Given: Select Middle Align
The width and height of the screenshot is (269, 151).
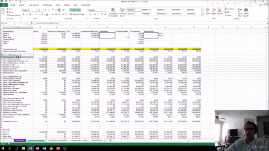Looking at the screenshot, I should [x=56, y=10].
